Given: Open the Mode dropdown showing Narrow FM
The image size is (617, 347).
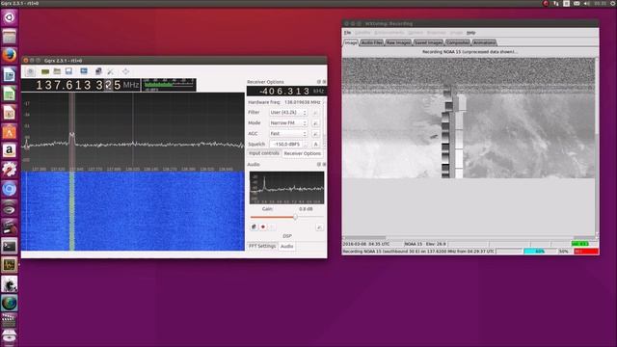Looking at the screenshot, I should click(x=288, y=123).
